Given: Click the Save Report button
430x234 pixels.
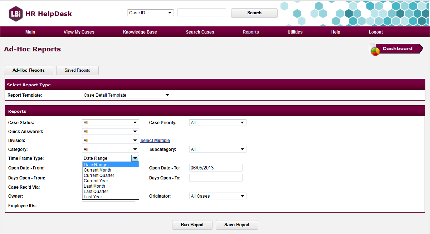Looking at the screenshot, I should click(237, 225).
